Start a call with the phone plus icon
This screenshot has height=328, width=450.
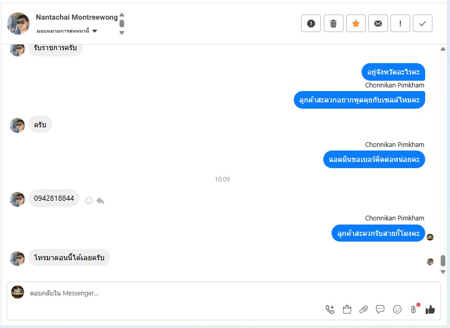tap(330, 309)
